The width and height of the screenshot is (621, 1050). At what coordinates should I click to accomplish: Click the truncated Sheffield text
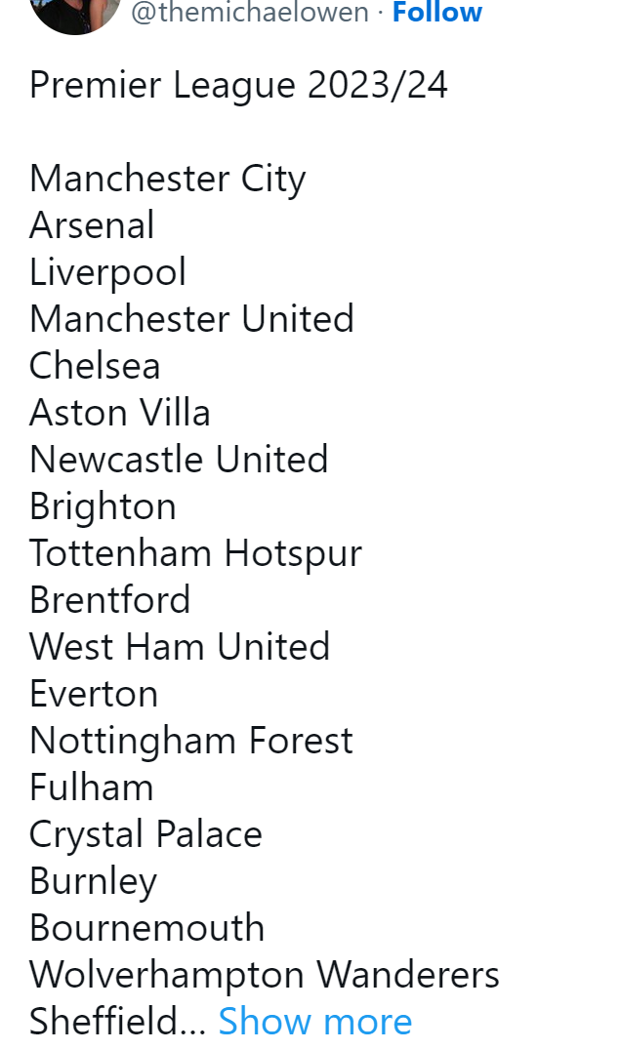pos(117,1022)
